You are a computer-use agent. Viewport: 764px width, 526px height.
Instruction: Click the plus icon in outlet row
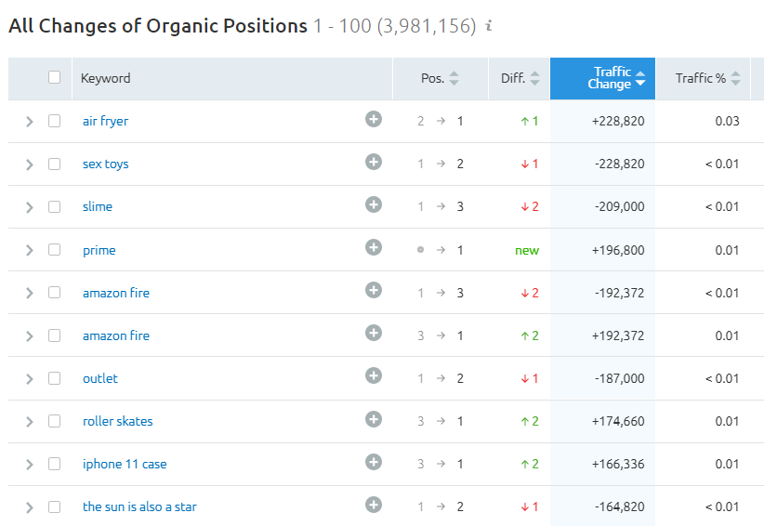coord(374,376)
